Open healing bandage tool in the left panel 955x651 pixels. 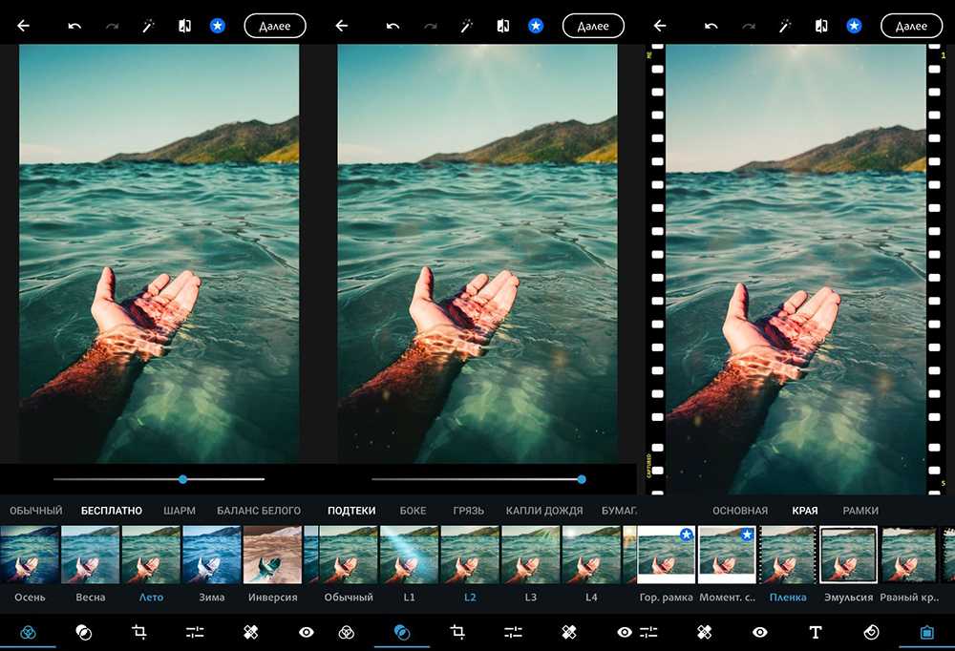point(251,632)
